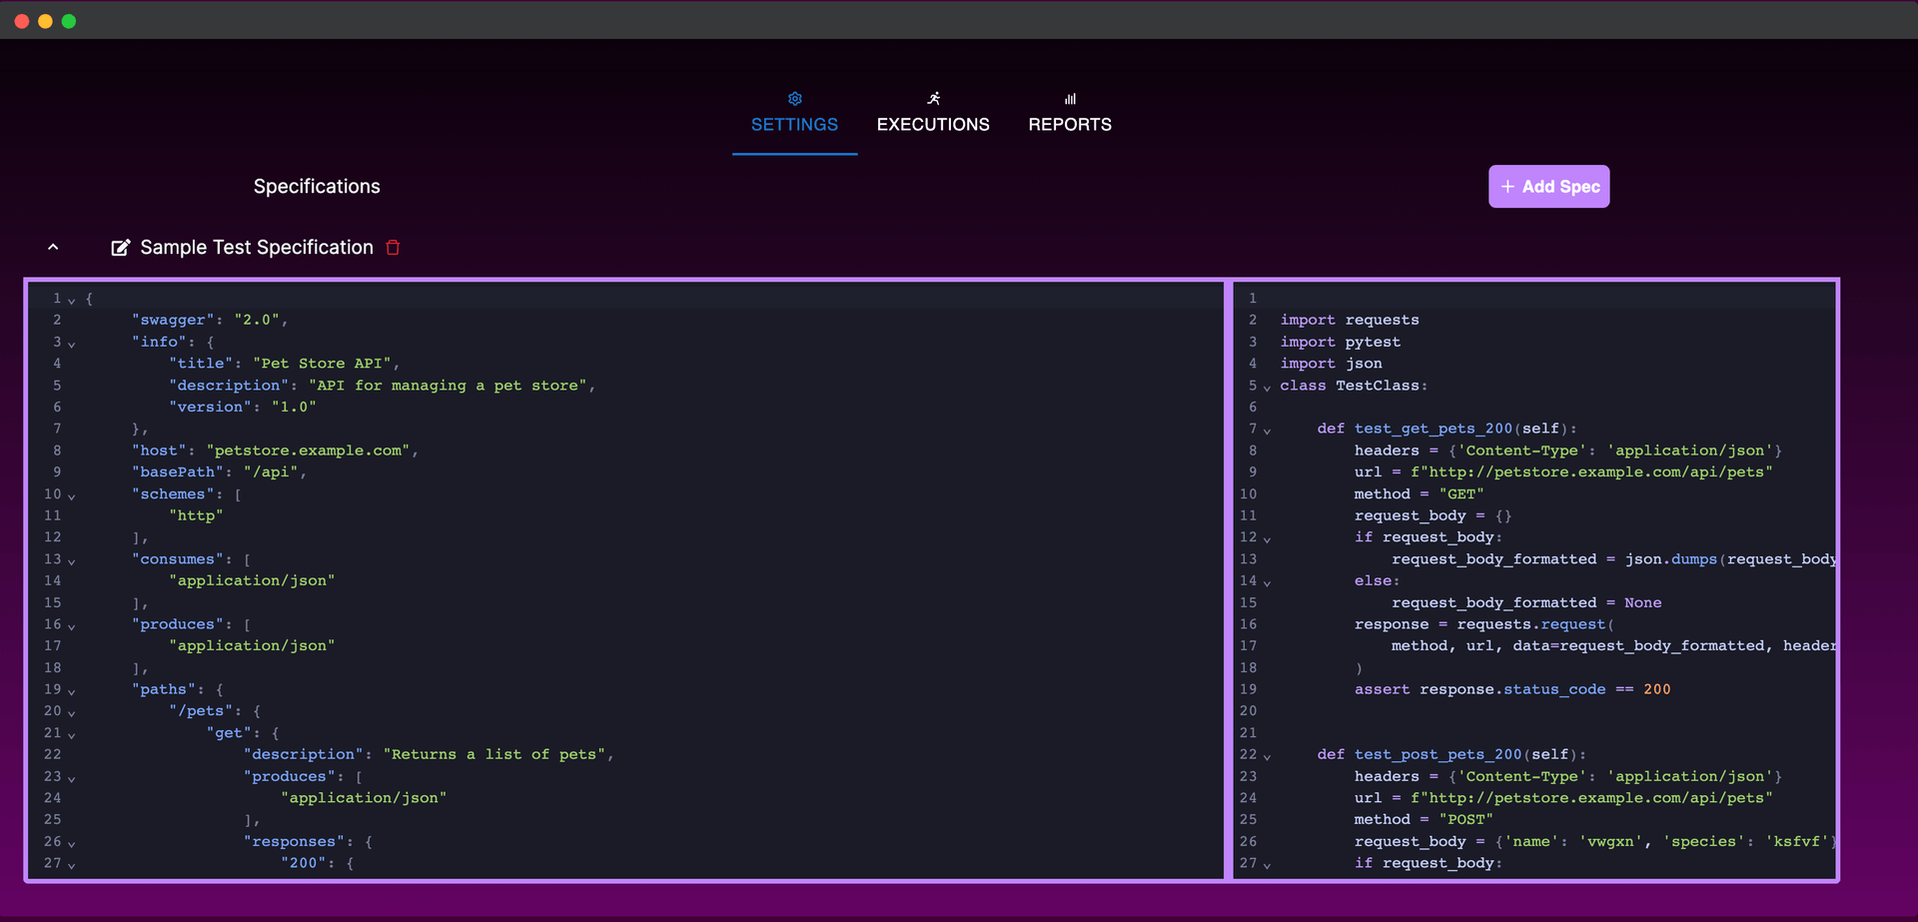The height and width of the screenshot is (922, 1918).
Task: Click the bar chart icon above Reports
Action: 1070,99
